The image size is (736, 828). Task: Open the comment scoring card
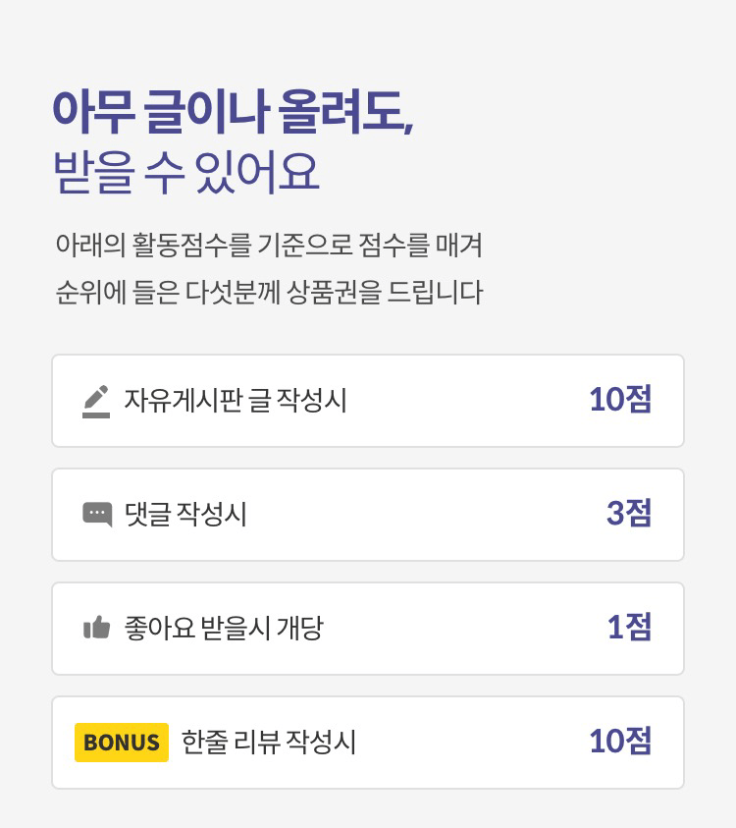pyautogui.click(x=368, y=515)
